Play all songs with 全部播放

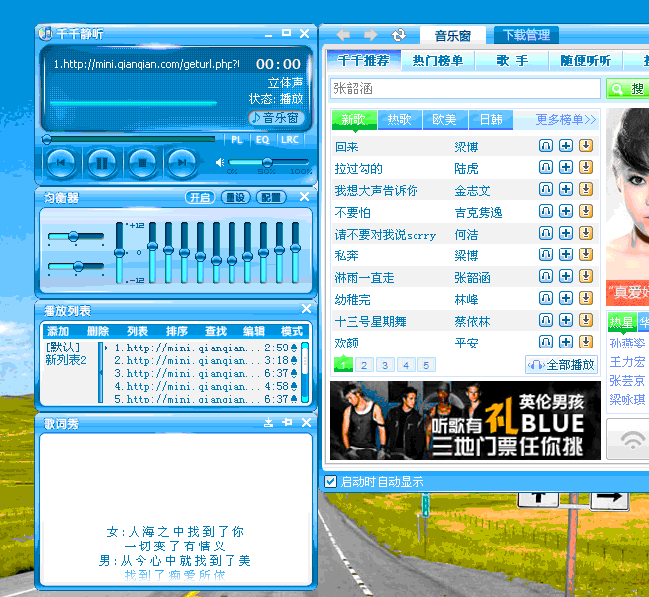click(x=561, y=365)
